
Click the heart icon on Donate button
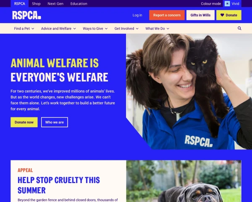pyautogui.click(x=222, y=15)
